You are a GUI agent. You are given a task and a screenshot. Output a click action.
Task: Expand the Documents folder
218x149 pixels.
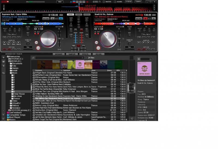(x=10, y=64)
